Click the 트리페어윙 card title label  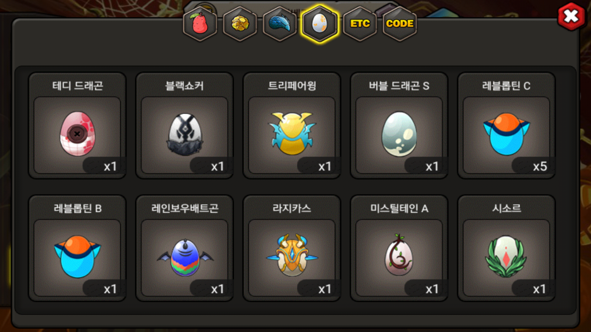coord(292,86)
